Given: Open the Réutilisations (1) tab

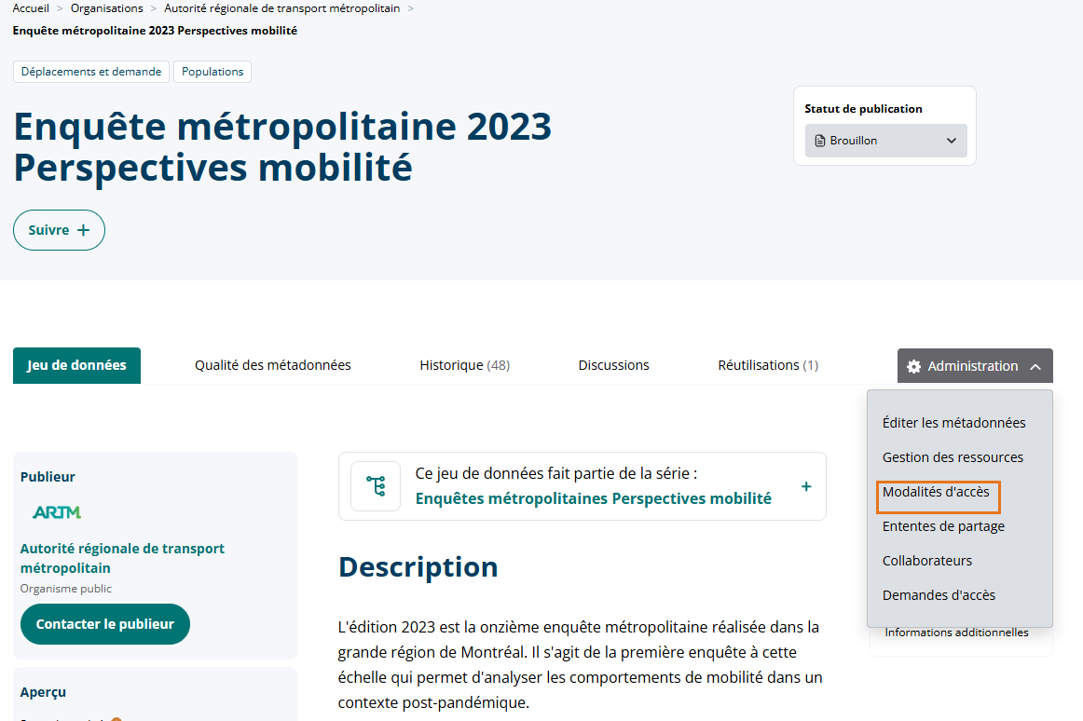Looking at the screenshot, I should point(768,365).
